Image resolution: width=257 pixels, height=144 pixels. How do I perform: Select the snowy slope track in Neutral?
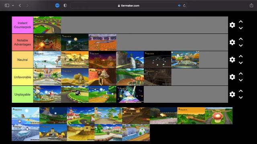(47, 60)
